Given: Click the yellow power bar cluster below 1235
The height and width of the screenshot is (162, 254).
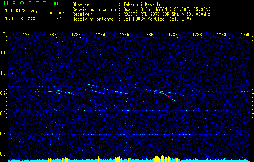Looking at the screenshot, I should [x=118, y=159].
